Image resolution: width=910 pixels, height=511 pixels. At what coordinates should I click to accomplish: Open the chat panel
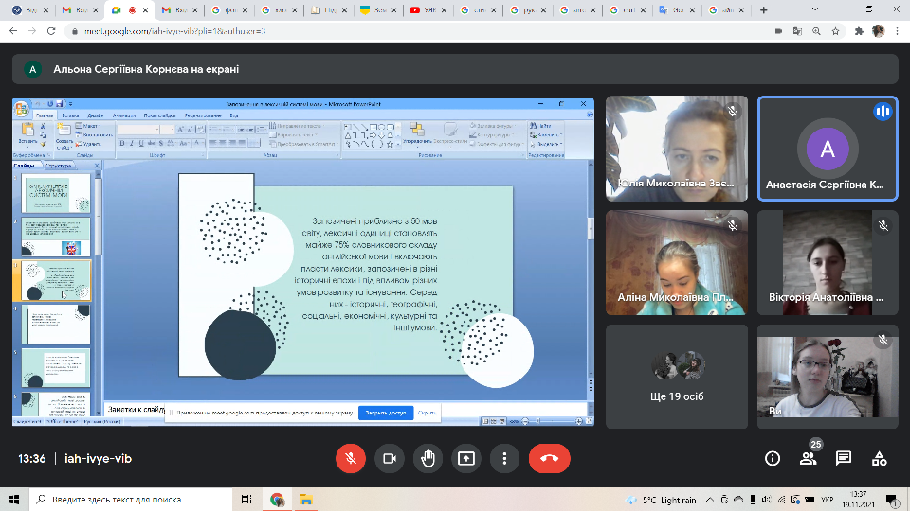844,458
